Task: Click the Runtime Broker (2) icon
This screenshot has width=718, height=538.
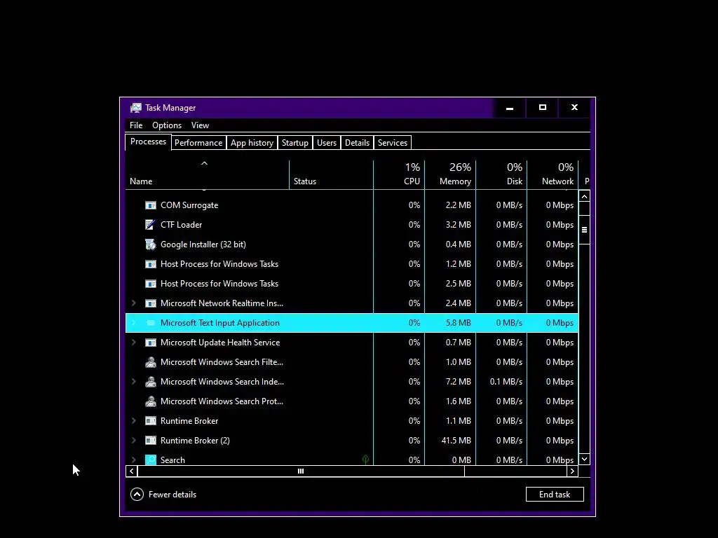Action: click(150, 441)
